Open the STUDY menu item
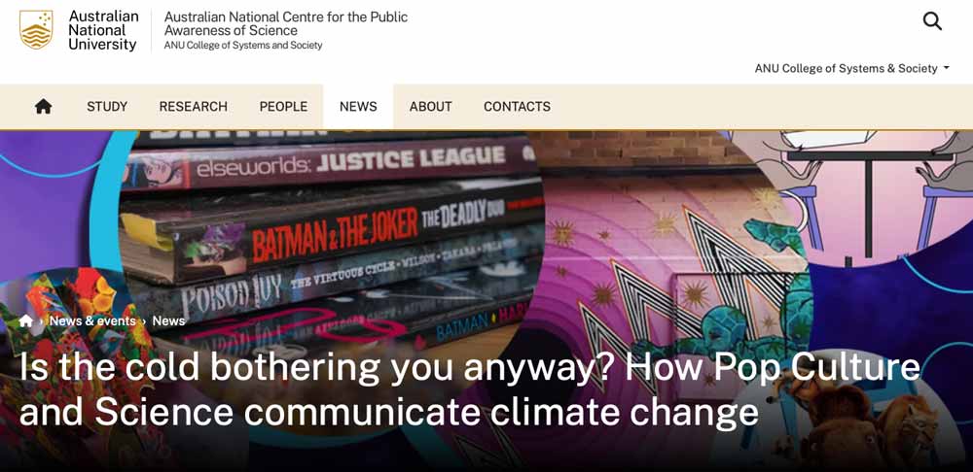The height and width of the screenshot is (472, 973). point(107,107)
